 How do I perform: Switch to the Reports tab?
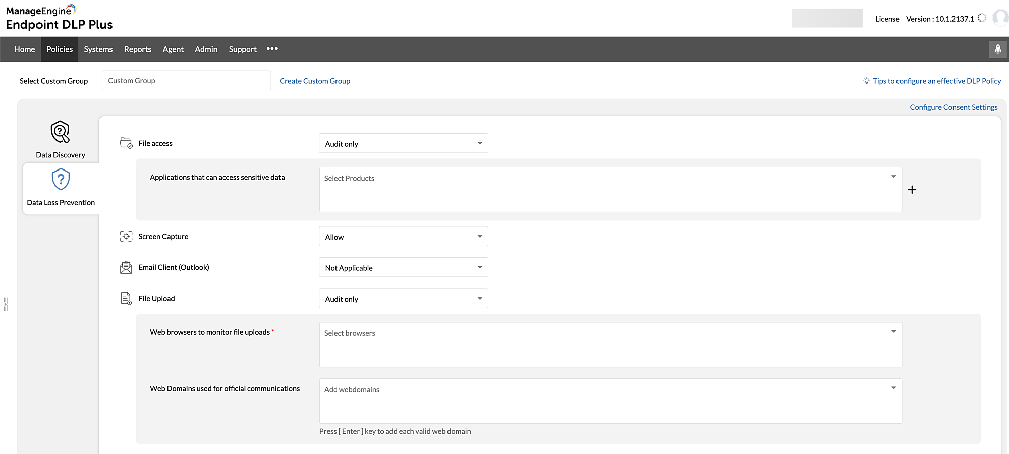[137, 49]
